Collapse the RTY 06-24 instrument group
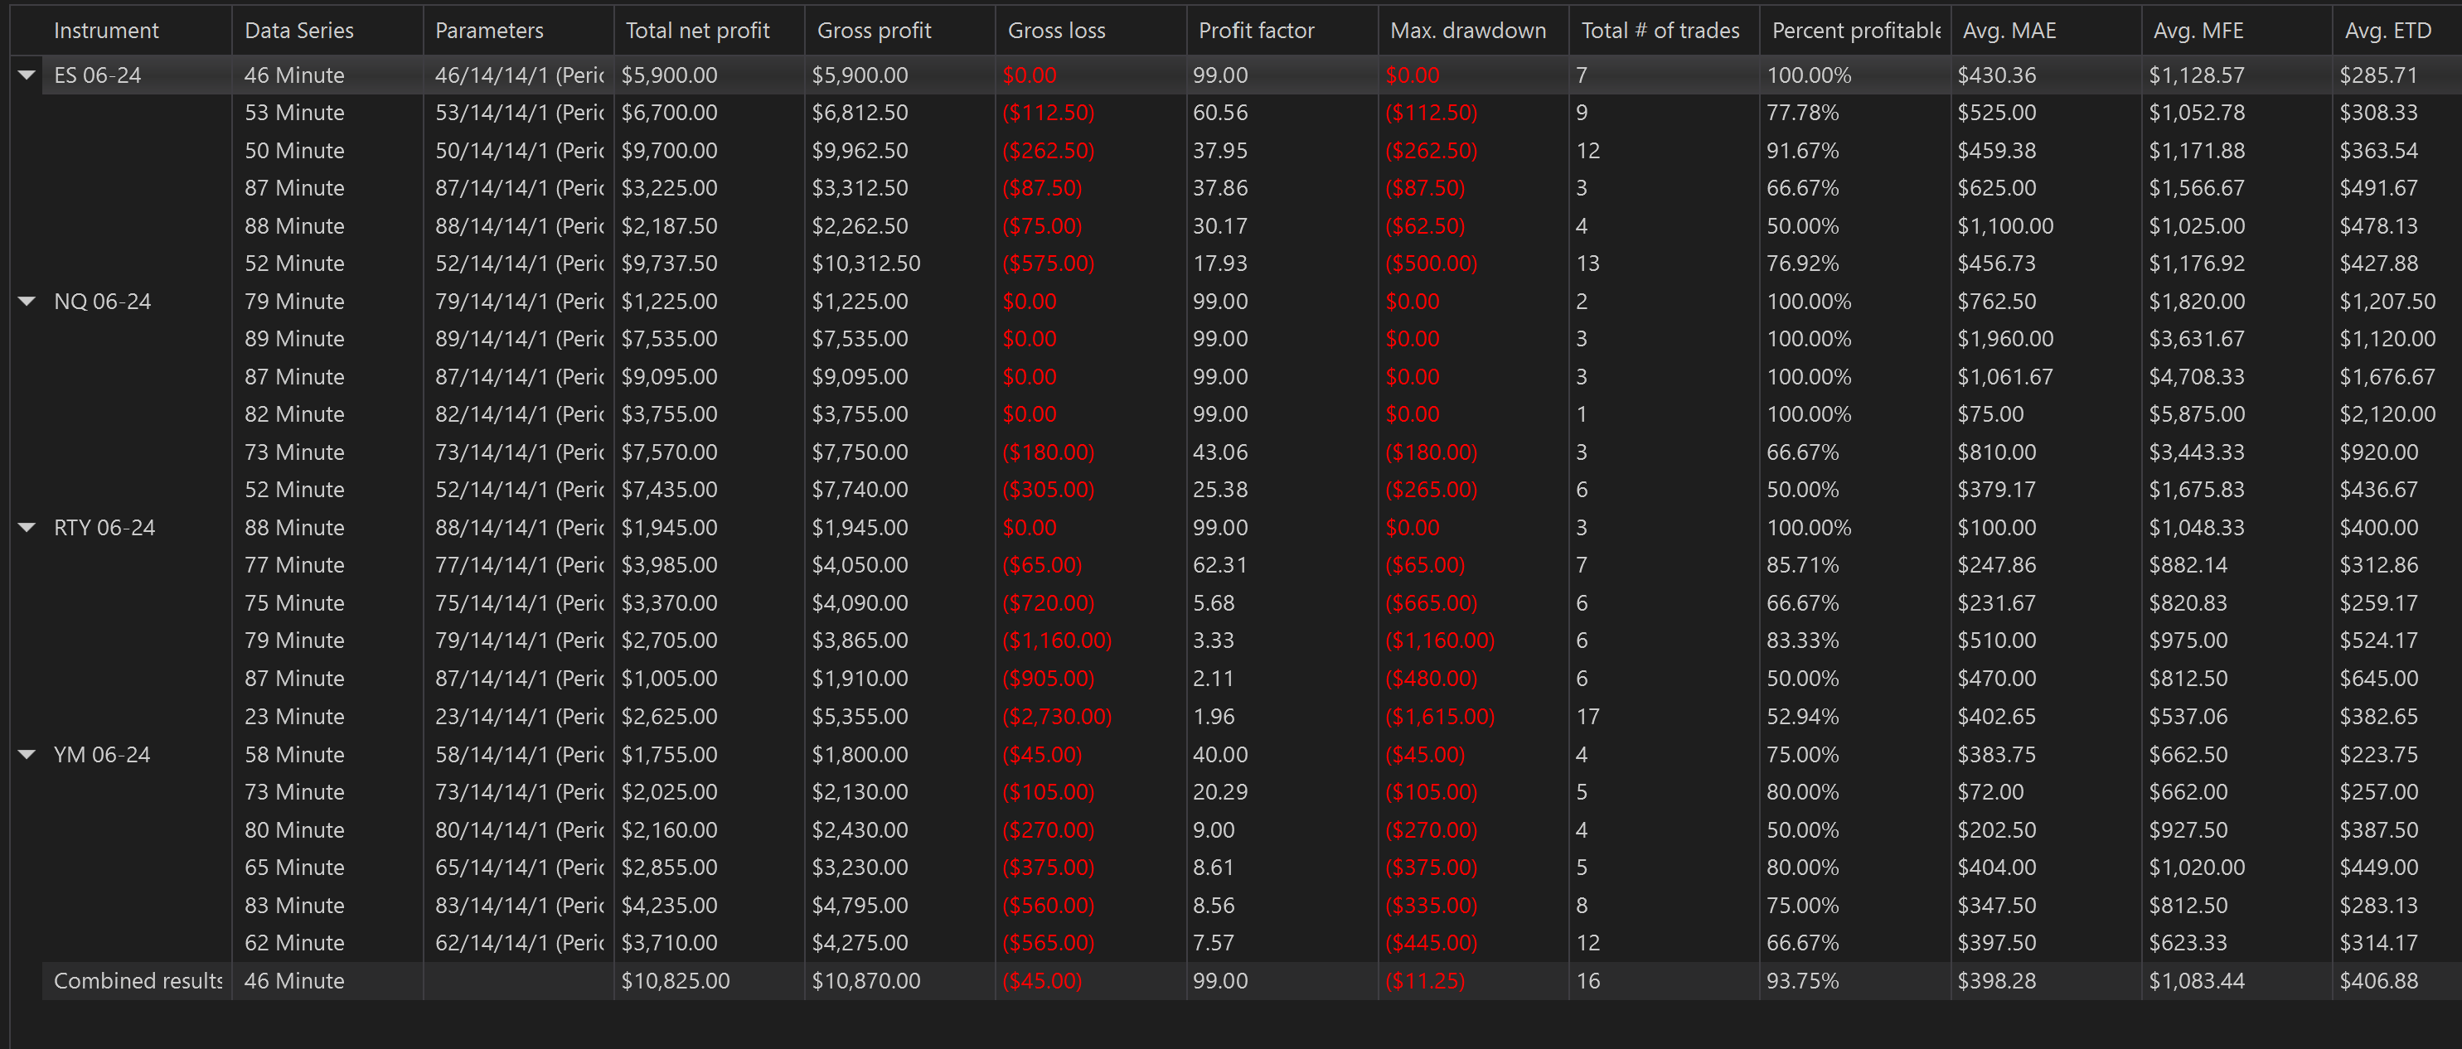 pyautogui.click(x=27, y=527)
